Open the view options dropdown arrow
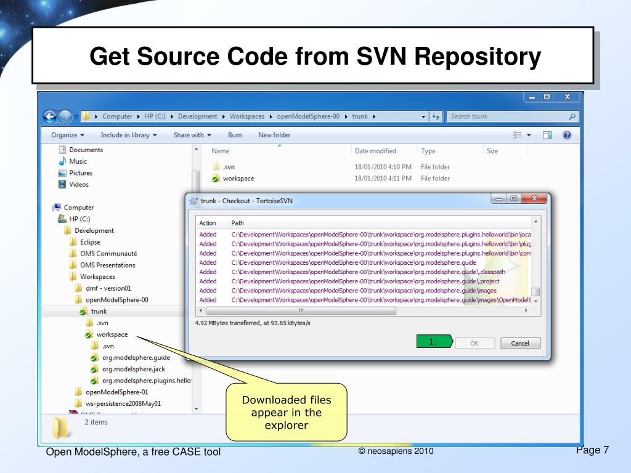Viewport: 631px width, 473px height. click(529, 135)
